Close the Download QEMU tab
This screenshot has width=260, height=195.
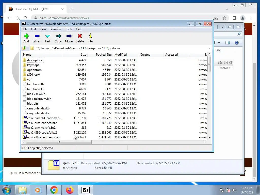(x=62, y=9)
